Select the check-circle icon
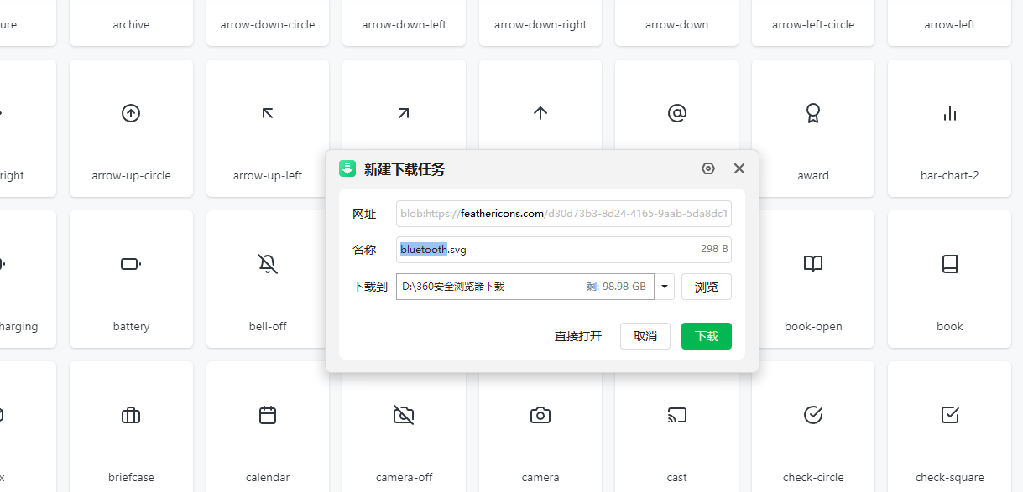 812,415
